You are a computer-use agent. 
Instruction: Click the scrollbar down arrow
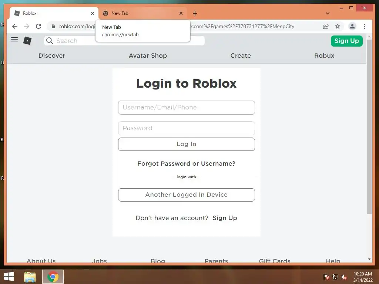coord(369,259)
